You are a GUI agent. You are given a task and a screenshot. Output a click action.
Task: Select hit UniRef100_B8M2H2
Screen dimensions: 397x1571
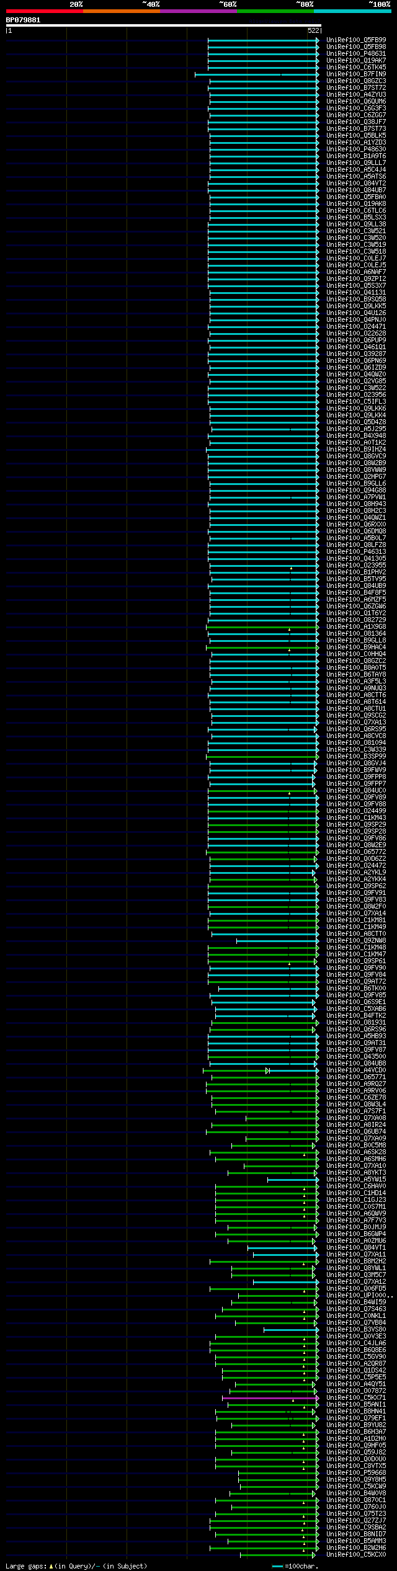tap(356, 1261)
